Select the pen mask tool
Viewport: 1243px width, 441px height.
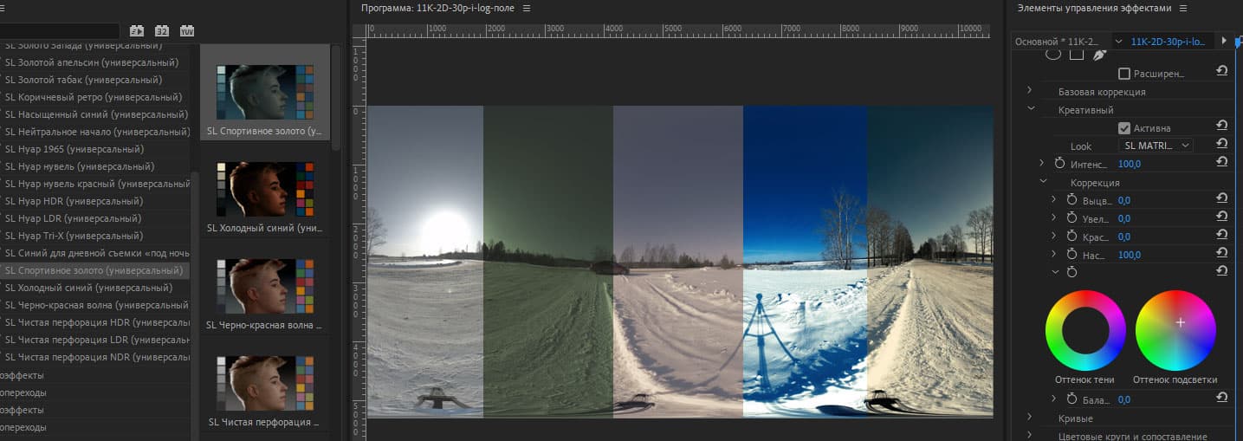[x=1099, y=54]
